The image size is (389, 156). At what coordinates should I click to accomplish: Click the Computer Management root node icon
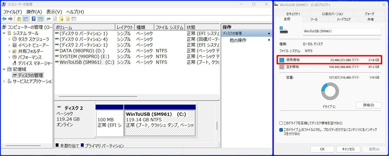[4, 27]
